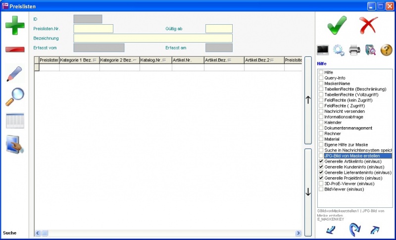Disable Generelle Artikelinfo (ein/aus) checkbox

point(321,161)
